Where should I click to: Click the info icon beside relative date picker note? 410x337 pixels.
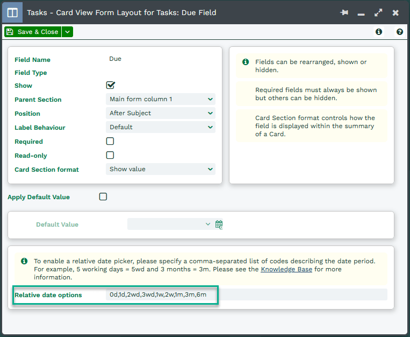(x=24, y=261)
